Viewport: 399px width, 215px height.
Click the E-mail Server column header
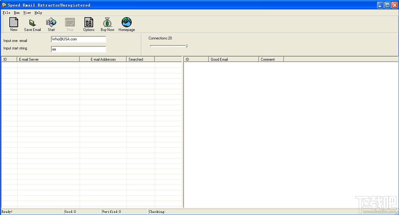click(x=48, y=59)
